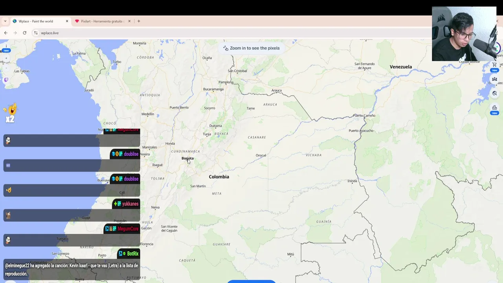Click the Tame town label

[251, 108]
